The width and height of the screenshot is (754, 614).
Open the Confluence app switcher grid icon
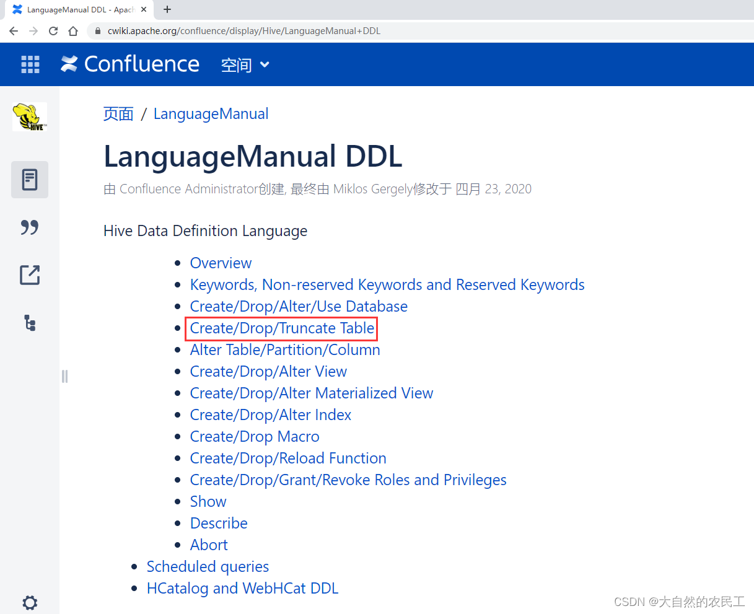pos(30,64)
